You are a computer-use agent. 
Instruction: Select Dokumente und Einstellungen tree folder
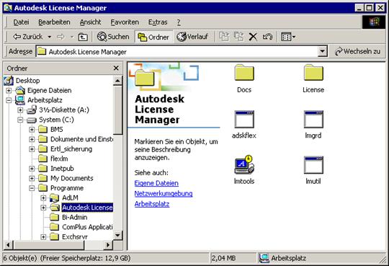coord(81,139)
